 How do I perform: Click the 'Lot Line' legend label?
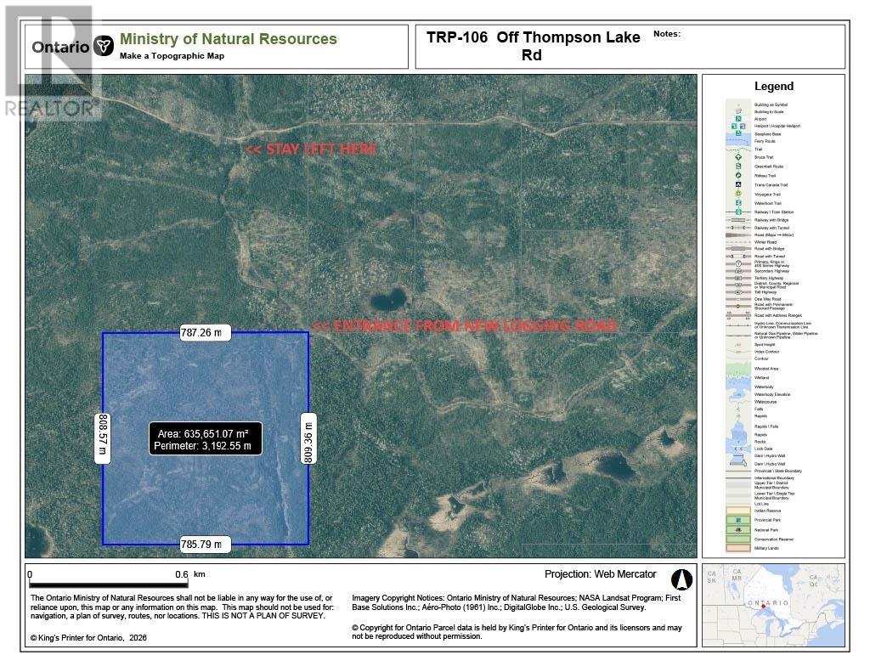762,504
